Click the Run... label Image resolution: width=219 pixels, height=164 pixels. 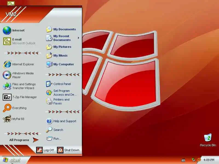[x=57, y=139]
